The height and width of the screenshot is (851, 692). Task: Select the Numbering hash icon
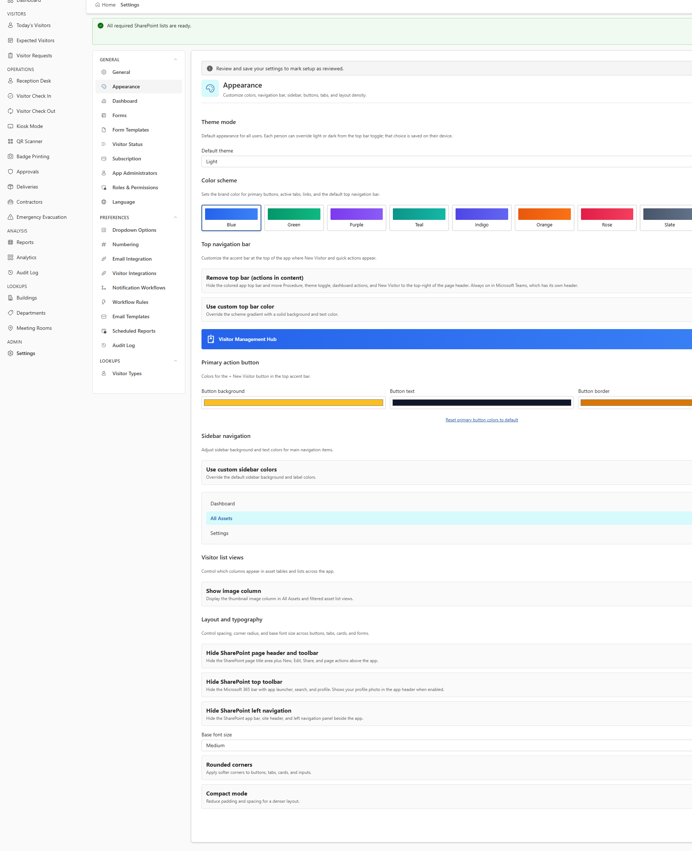[104, 244]
